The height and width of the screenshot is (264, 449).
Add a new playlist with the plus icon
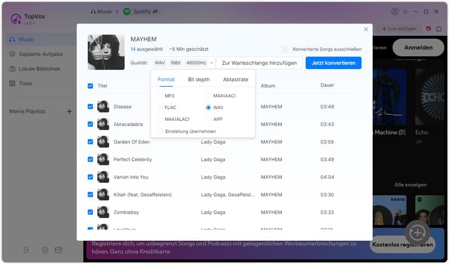pyautogui.click(x=69, y=111)
